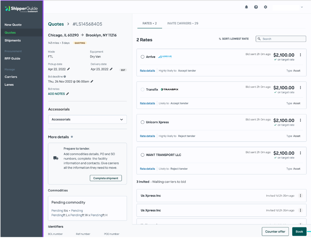
Task: Change sorting via SORT: LOWEST RATE
Action: (234, 39)
